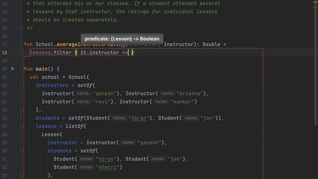The width and height of the screenshot is (318, 179).
Task: Click the School receiver type on line 17
Action: click(x=45, y=44)
